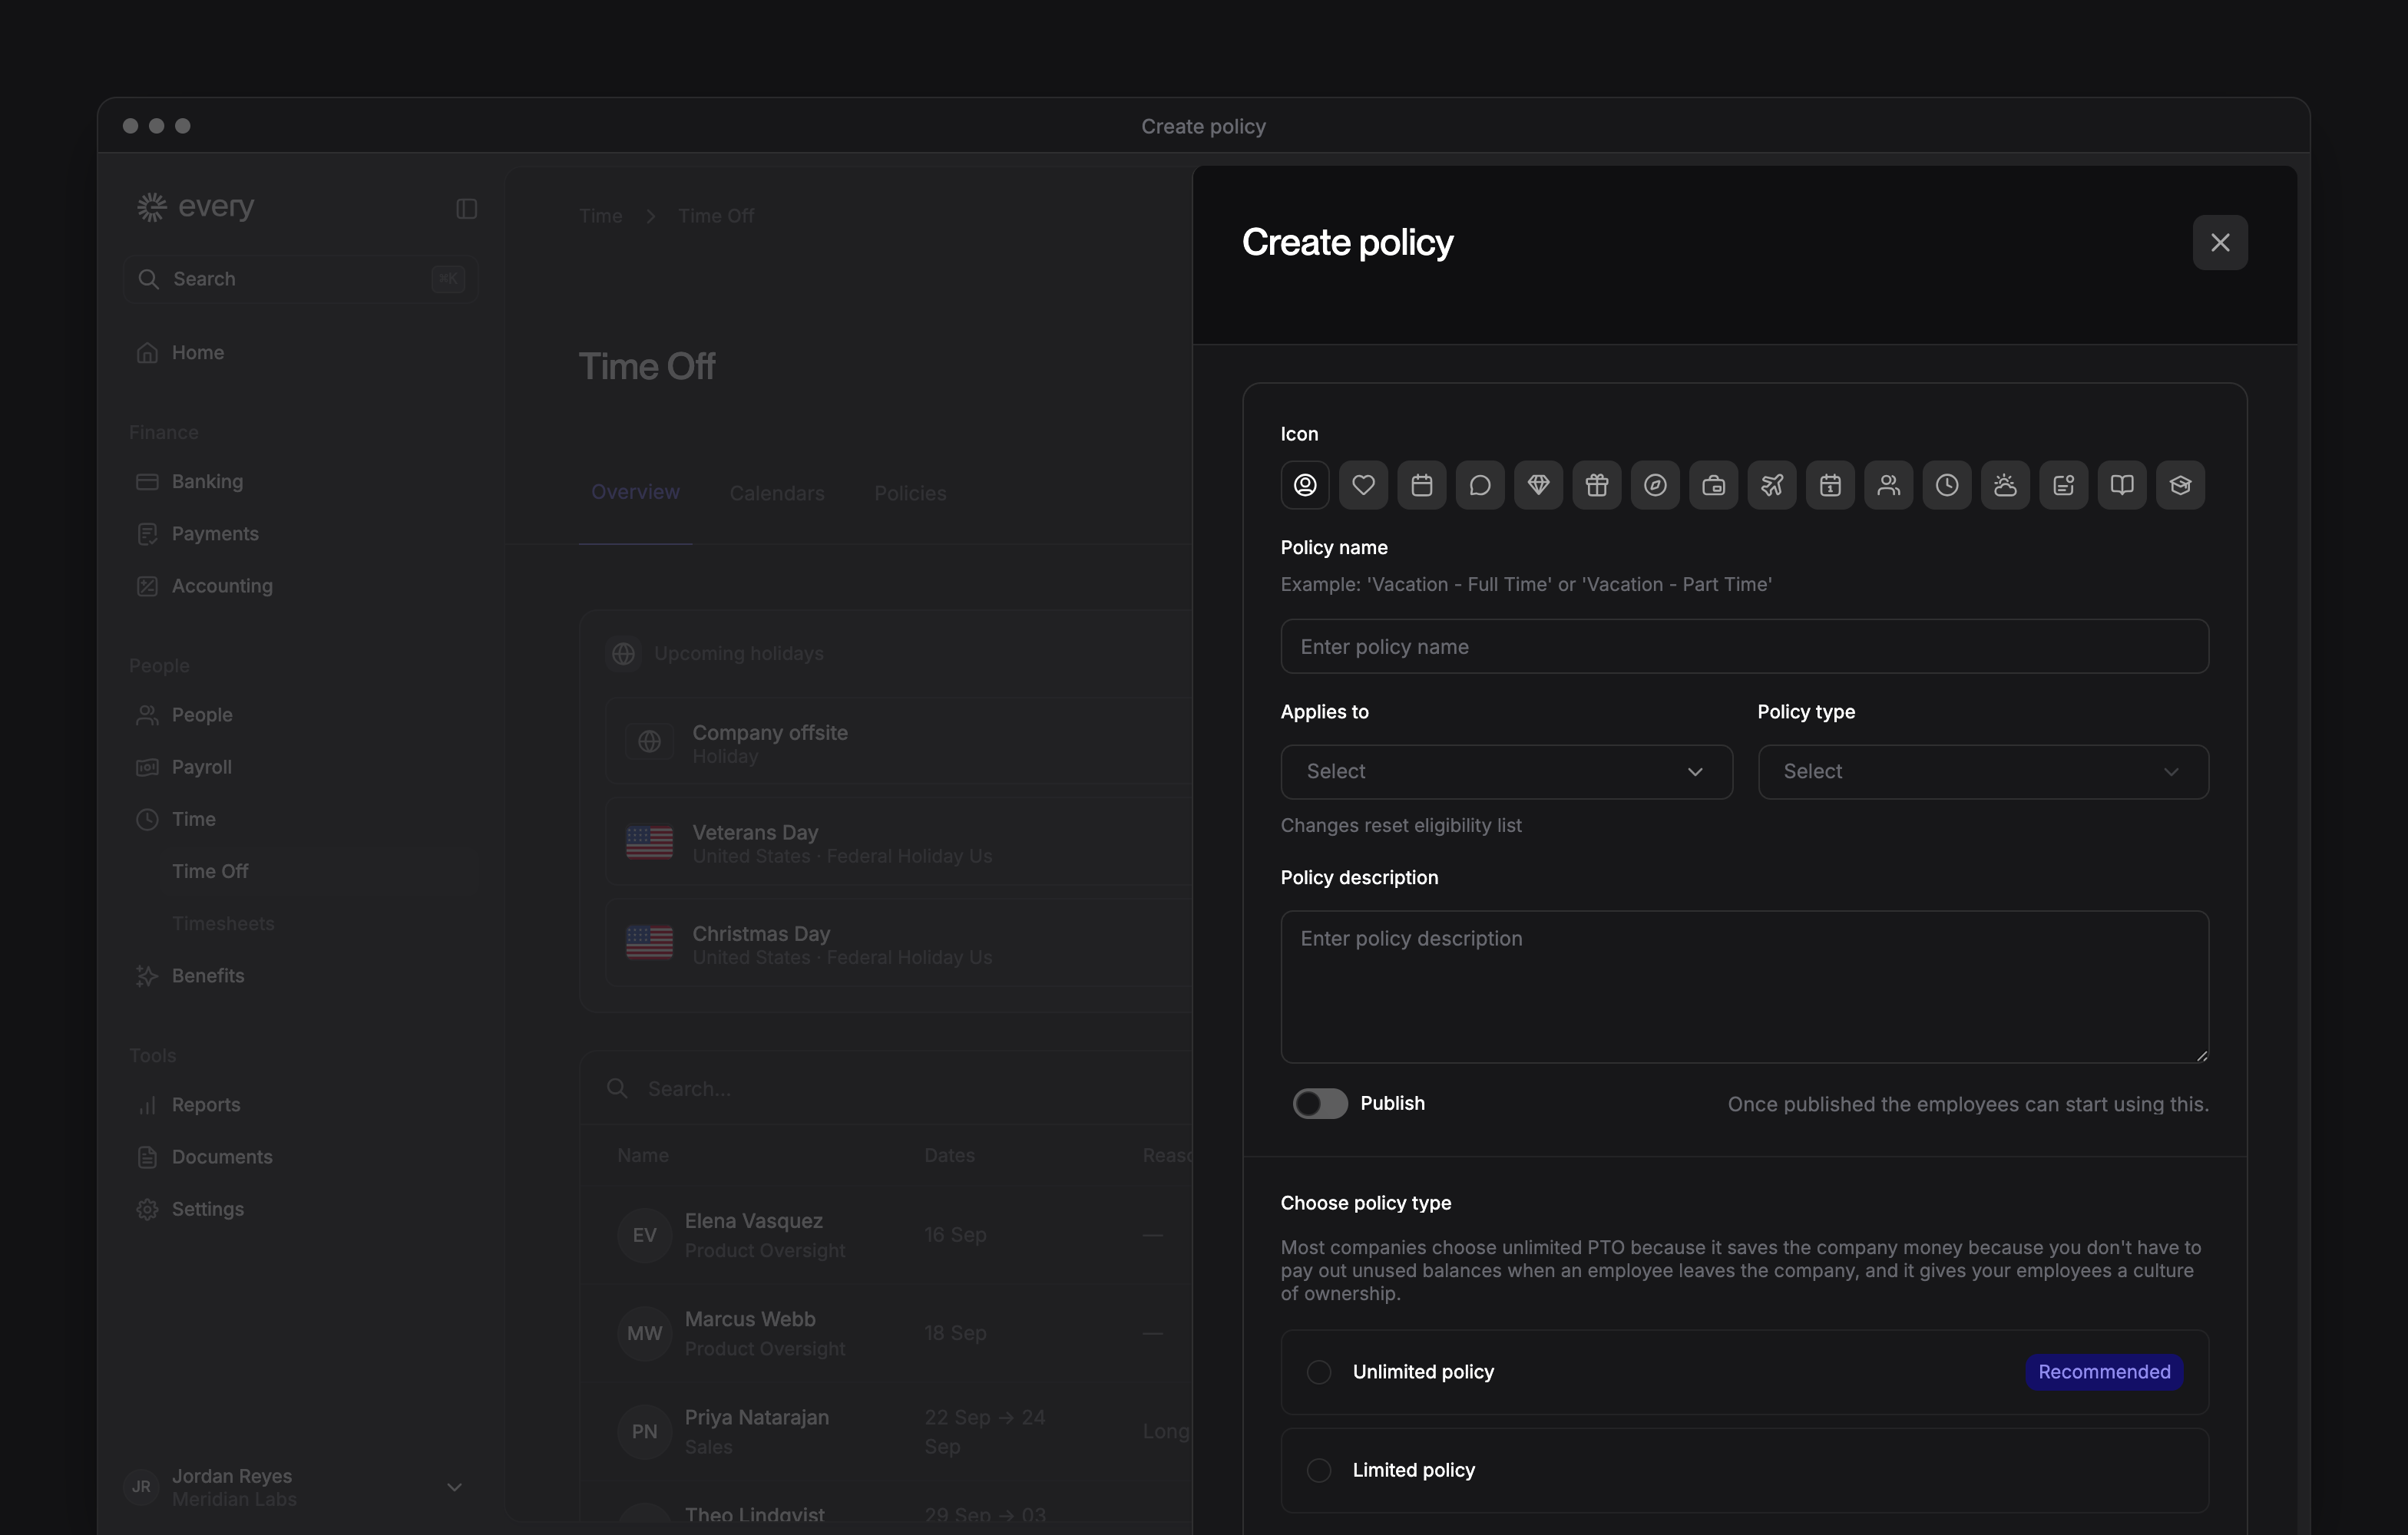2408x1535 pixels.
Task: Click the policy description text area
Action: [1744, 986]
